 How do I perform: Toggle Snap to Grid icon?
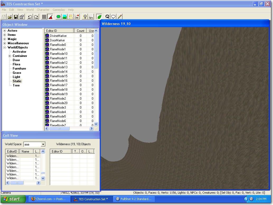coord(44,17)
